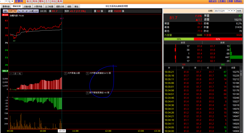
Task: Click the green 38% inner-volume bar
Action: point(179,39)
